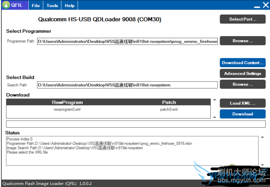Click the upper dash beside the RawProgram table

(x=215, y=100)
